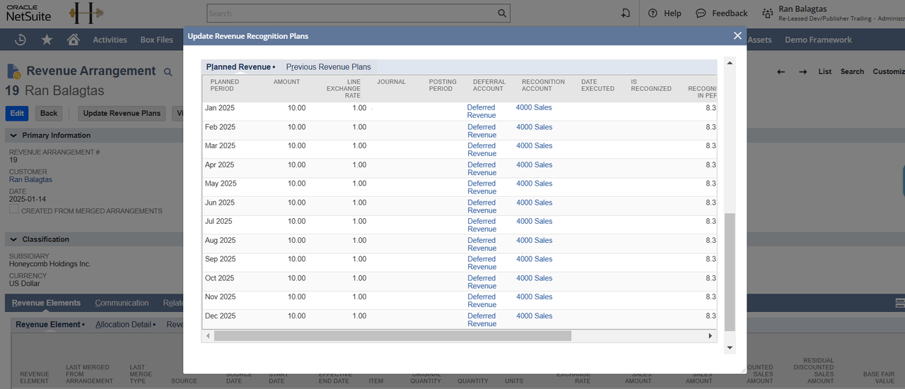This screenshot has height=389, width=905.
Task: Open the Shortcuts star icon
Action: [x=47, y=40]
